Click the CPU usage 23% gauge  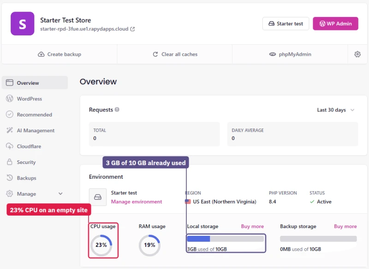(x=101, y=245)
